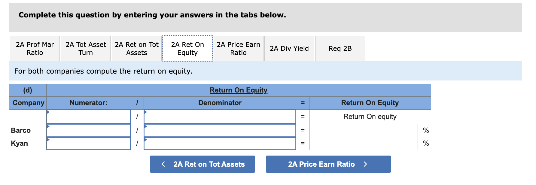Click Kyan's Return On Equity result cell

[363, 144]
